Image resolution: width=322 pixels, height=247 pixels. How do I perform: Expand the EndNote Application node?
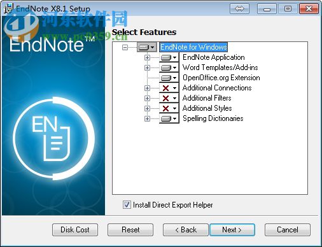(x=147, y=57)
